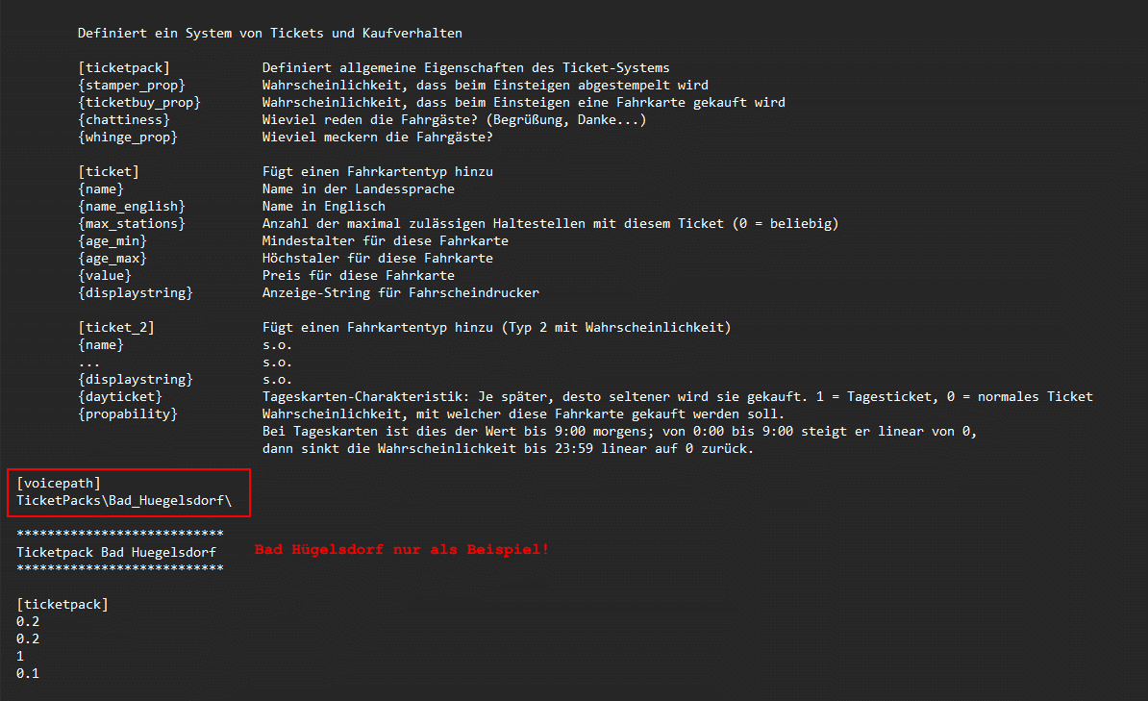Click the {value} parameter
1148x701 pixels.
[x=105, y=275]
